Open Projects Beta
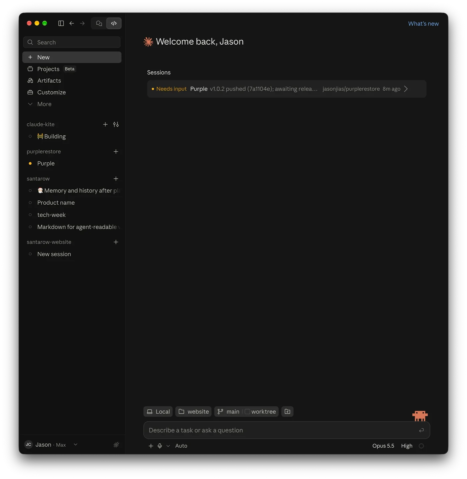The height and width of the screenshot is (479, 467). (72, 69)
